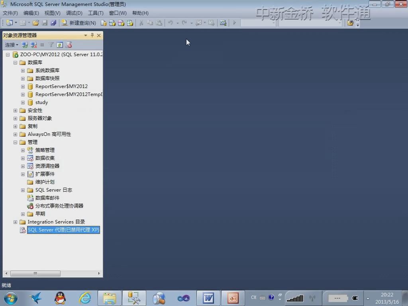Image resolution: width=408 pixels, height=306 pixels.
Task: Expand the SQL Server 日志 folder
Action: coord(23,190)
